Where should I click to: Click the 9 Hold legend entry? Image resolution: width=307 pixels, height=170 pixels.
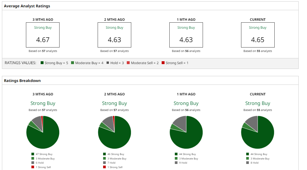[x=181, y=163]
